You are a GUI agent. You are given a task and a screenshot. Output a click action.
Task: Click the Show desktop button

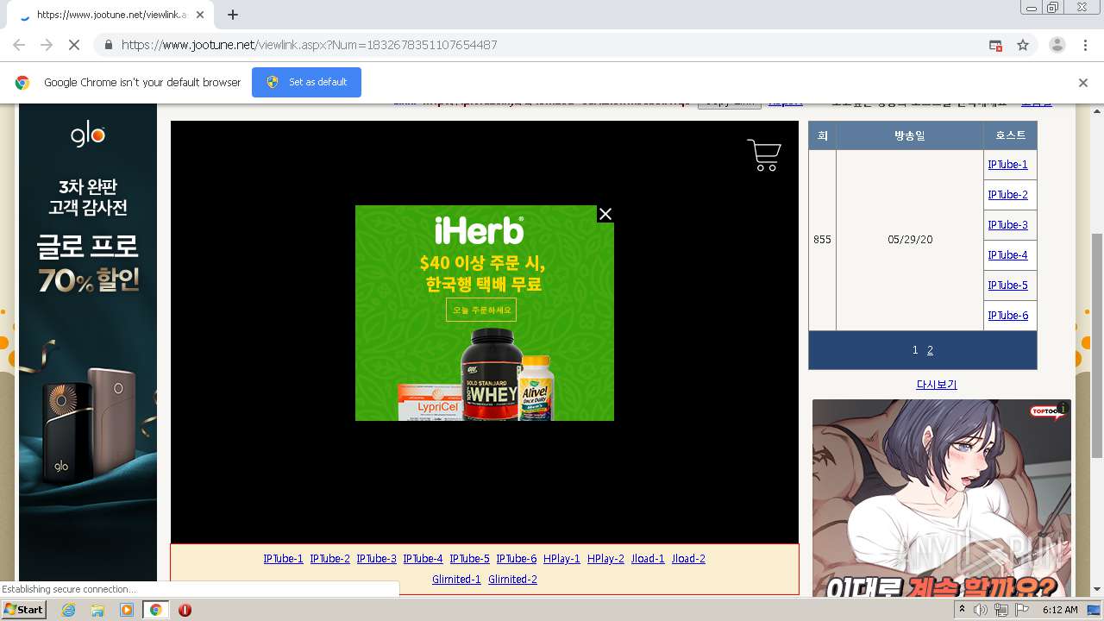(x=1095, y=610)
